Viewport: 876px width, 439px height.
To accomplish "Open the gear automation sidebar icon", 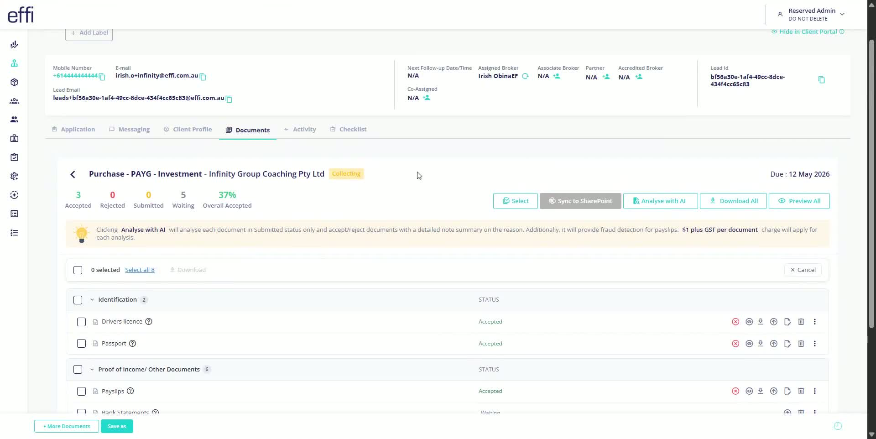I will point(14,176).
